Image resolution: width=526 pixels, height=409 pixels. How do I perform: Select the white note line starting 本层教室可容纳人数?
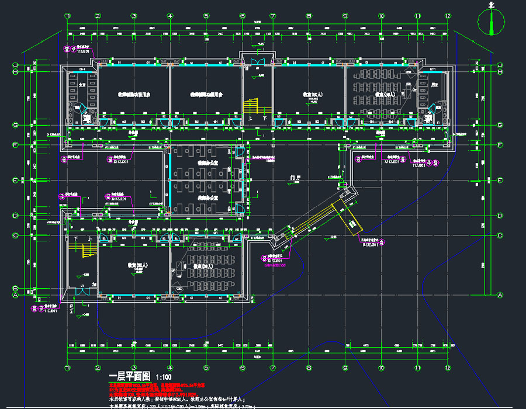click(x=177, y=400)
